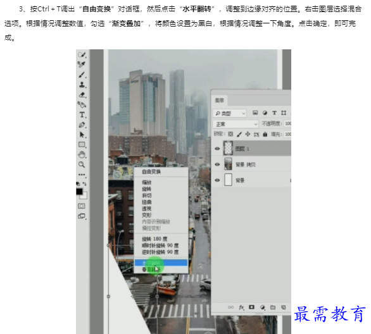Image resolution: width=371 pixels, height=334 pixels.
Task: Choose 透视 from context menu
Action: coord(146,209)
